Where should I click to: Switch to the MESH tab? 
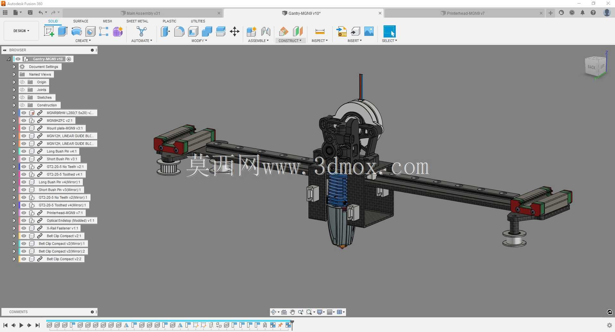pos(108,21)
